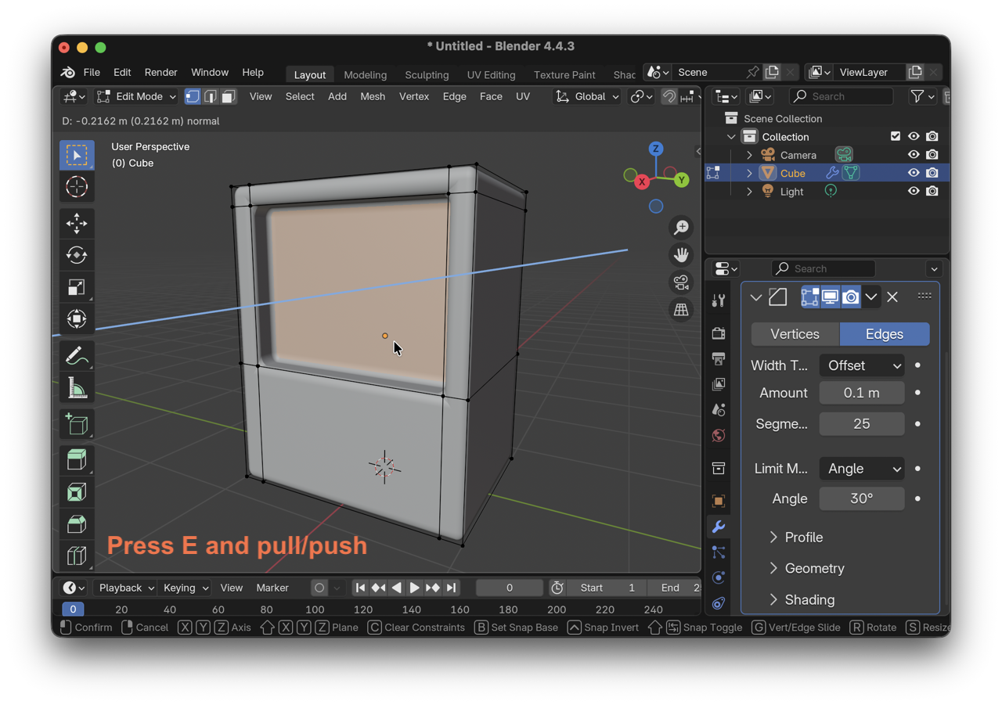Screen dimensions: 1002x705
Task: Open the Render Properties tab
Action: pyautogui.click(x=718, y=333)
